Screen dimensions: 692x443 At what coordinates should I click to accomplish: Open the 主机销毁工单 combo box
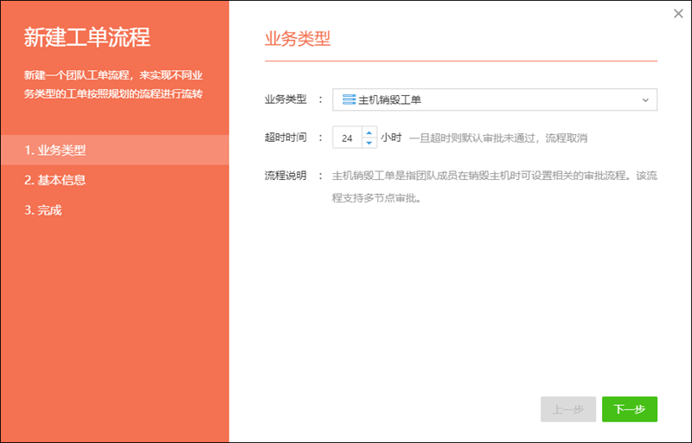[x=495, y=100]
